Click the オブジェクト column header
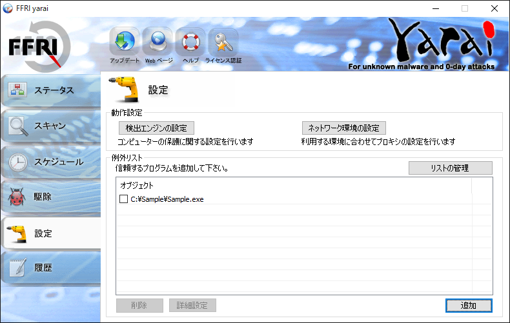510x323 pixels. click(x=294, y=185)
